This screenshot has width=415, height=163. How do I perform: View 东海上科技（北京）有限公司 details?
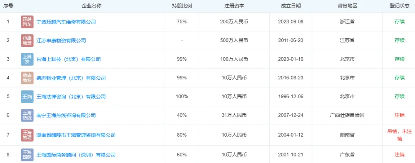(68, 59)
